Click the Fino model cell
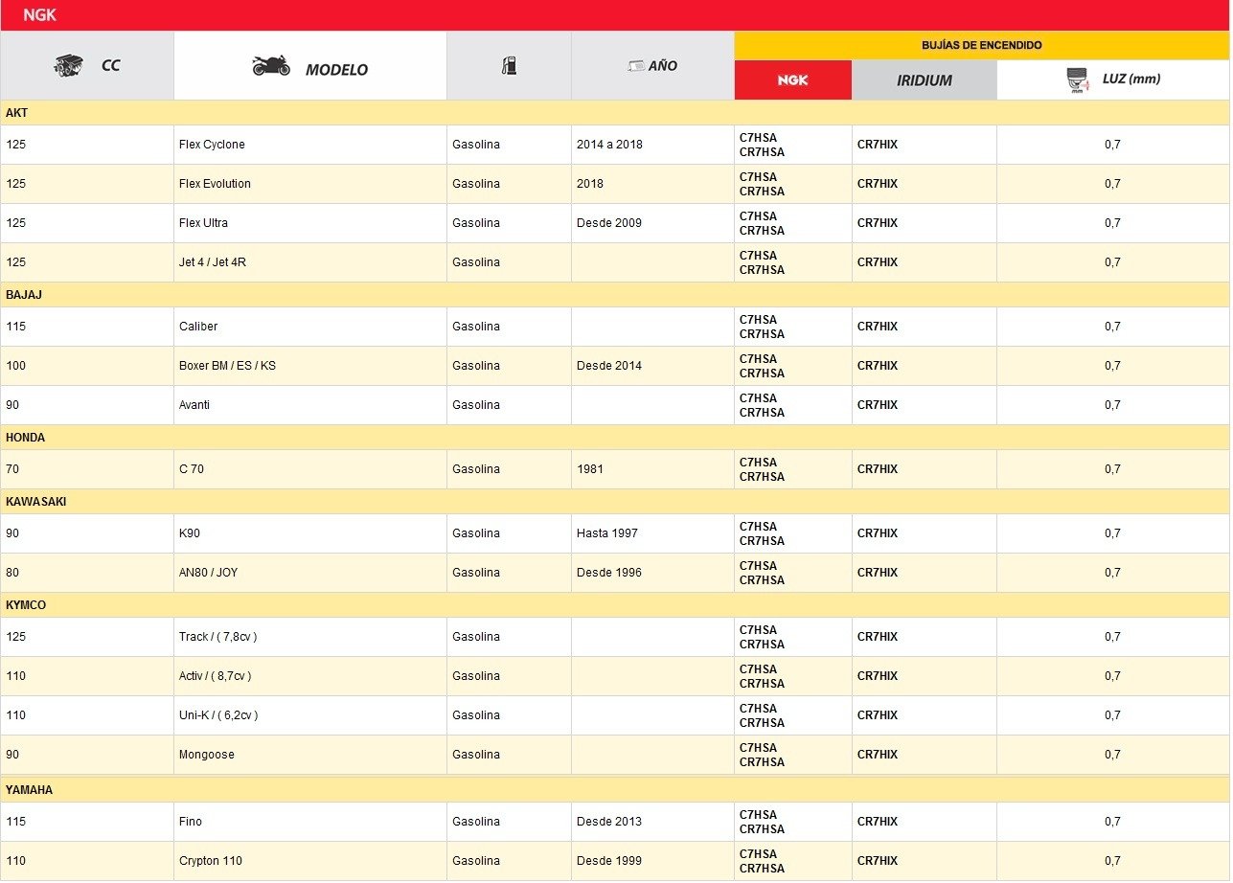Screen dimensions: 1233x883 tap(310, 822)
